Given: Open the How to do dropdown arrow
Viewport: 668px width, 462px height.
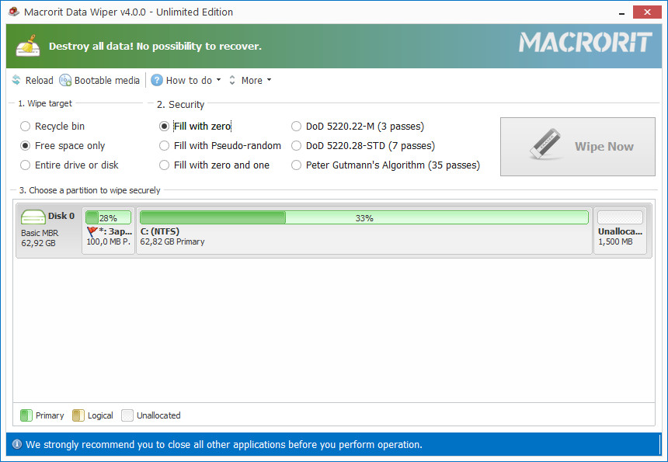Looking at the screenshot, I should 218,80.
